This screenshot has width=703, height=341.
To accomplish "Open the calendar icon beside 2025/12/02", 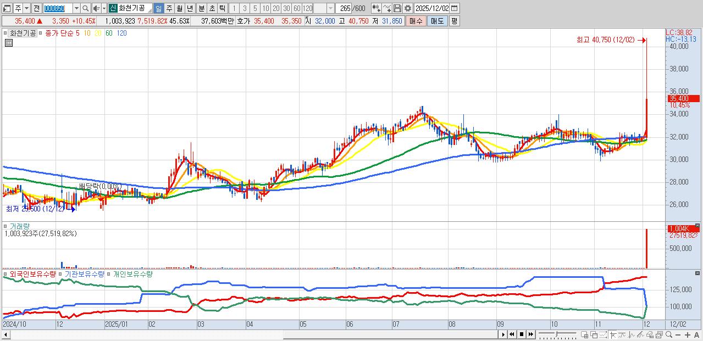I will 454,8.
